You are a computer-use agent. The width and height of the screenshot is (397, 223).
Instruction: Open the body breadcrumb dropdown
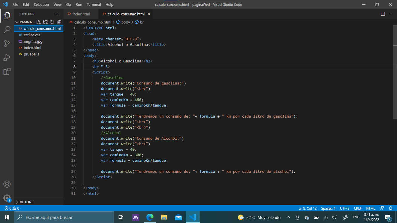tap(123, 22)
